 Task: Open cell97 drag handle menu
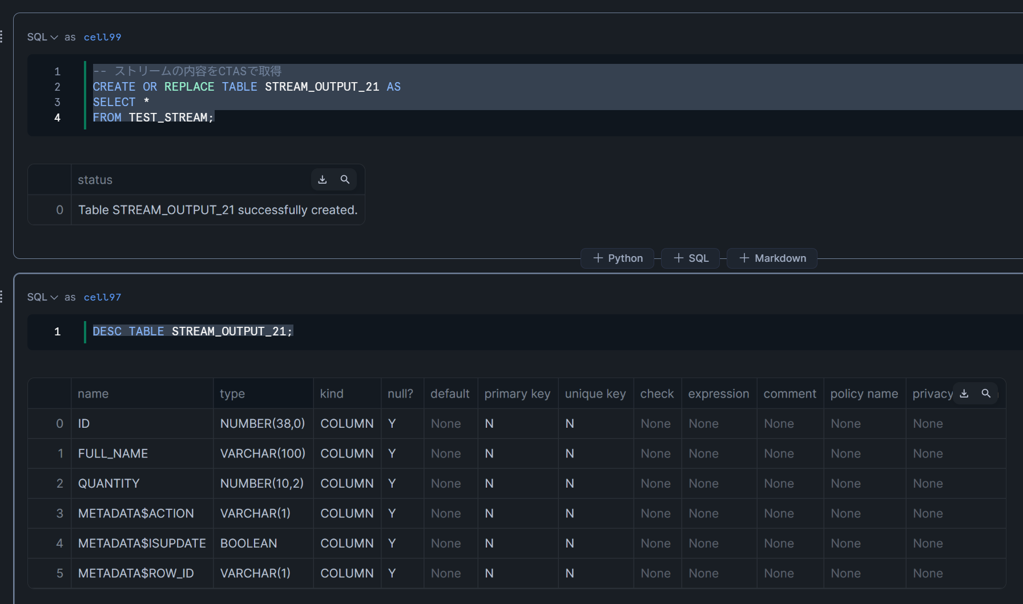2,297
